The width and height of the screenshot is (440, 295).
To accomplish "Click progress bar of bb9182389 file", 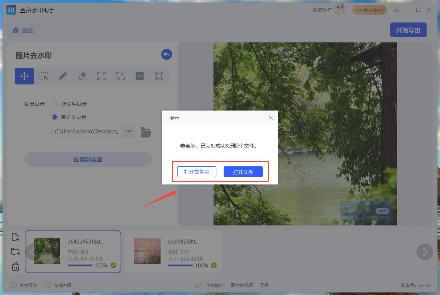I will click(180, 266).
